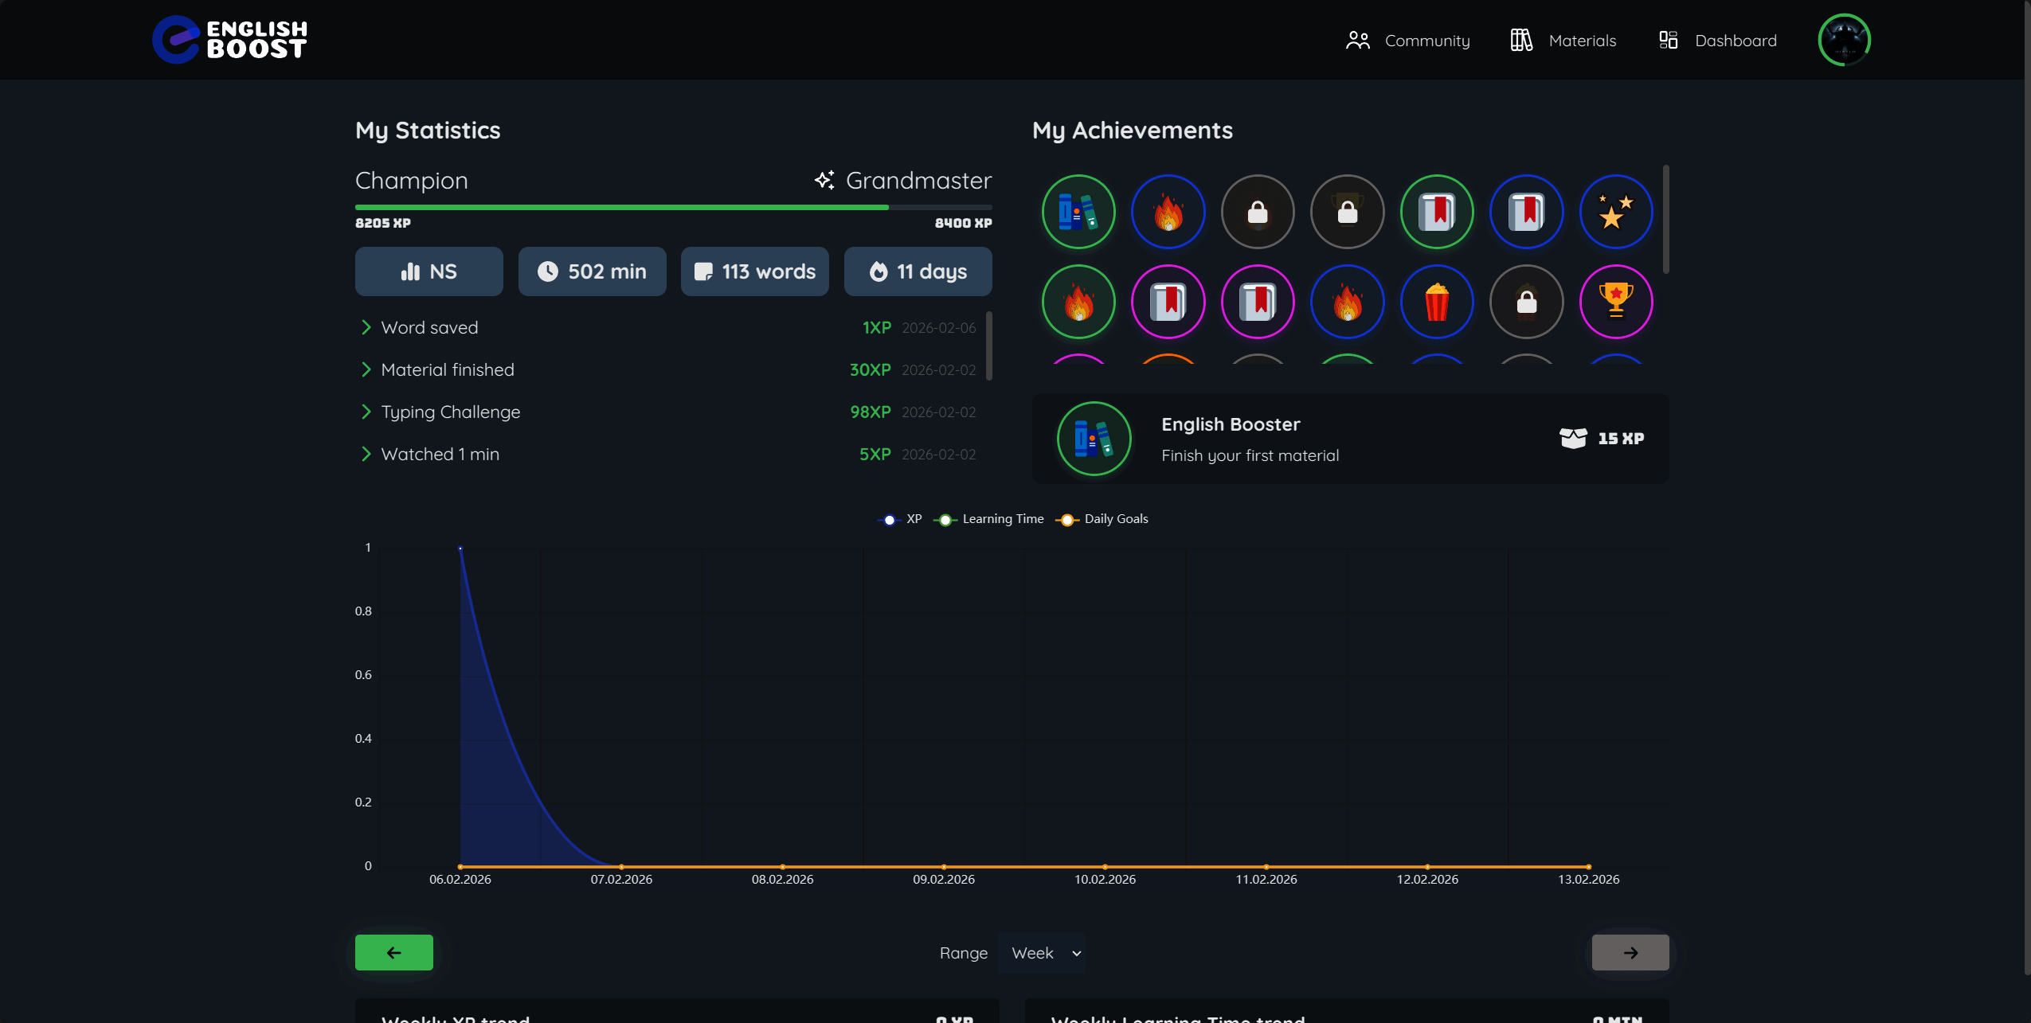Click the 11 days streak button
This screenshot has width=2031, height=1023.
click(918, 271)
